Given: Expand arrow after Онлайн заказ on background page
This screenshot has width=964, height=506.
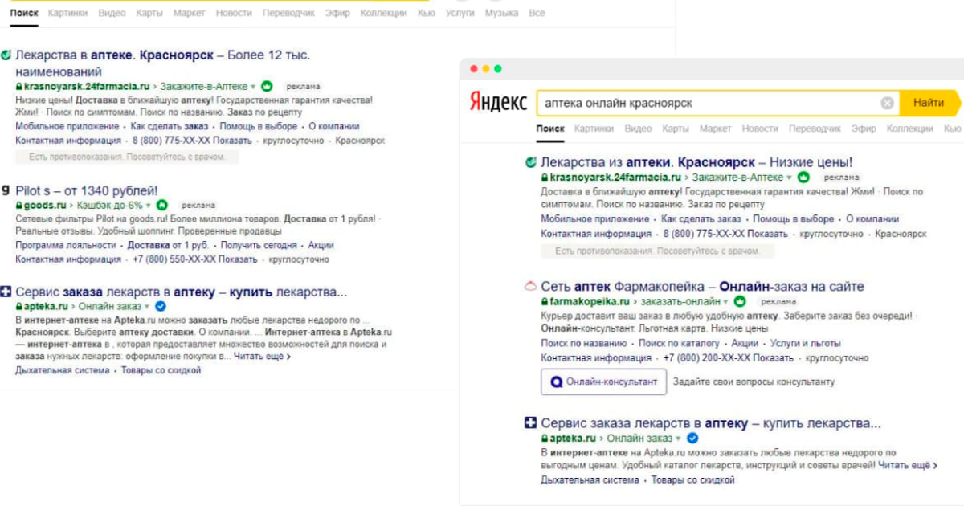Looking at the screenshot, I should coord(147,307).
